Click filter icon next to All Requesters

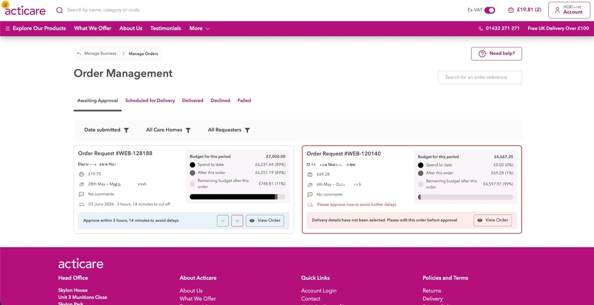tap(247, 130)
